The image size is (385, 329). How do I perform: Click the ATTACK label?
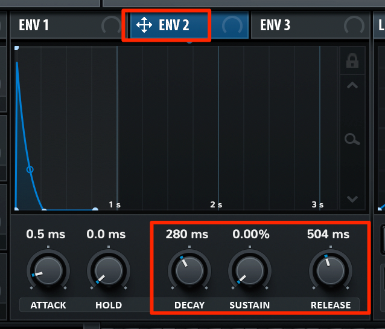point(48,305)
